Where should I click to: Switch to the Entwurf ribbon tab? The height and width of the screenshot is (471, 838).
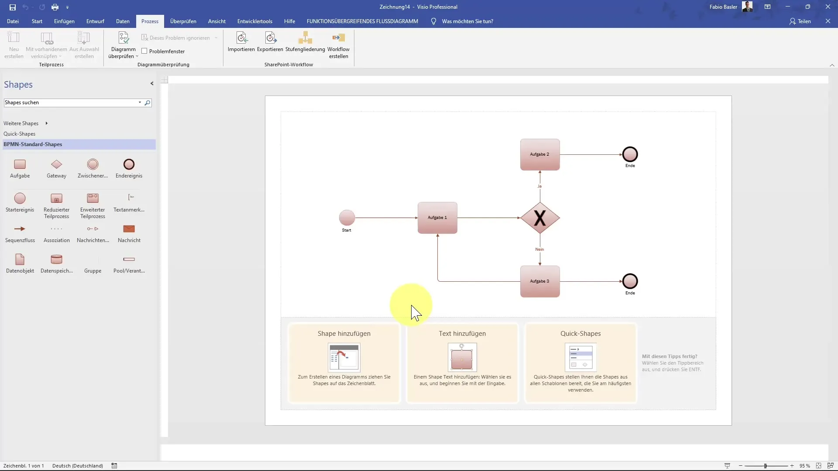(95, 21)
